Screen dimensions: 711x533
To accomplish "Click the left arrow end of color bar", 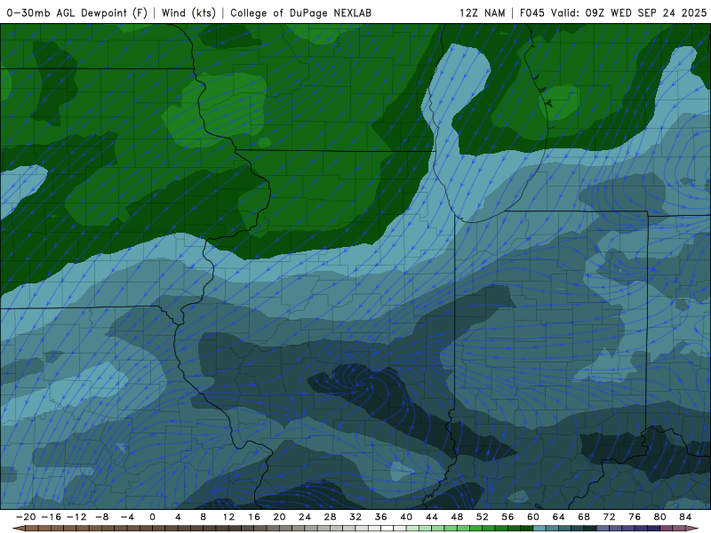I will (19, 529).
